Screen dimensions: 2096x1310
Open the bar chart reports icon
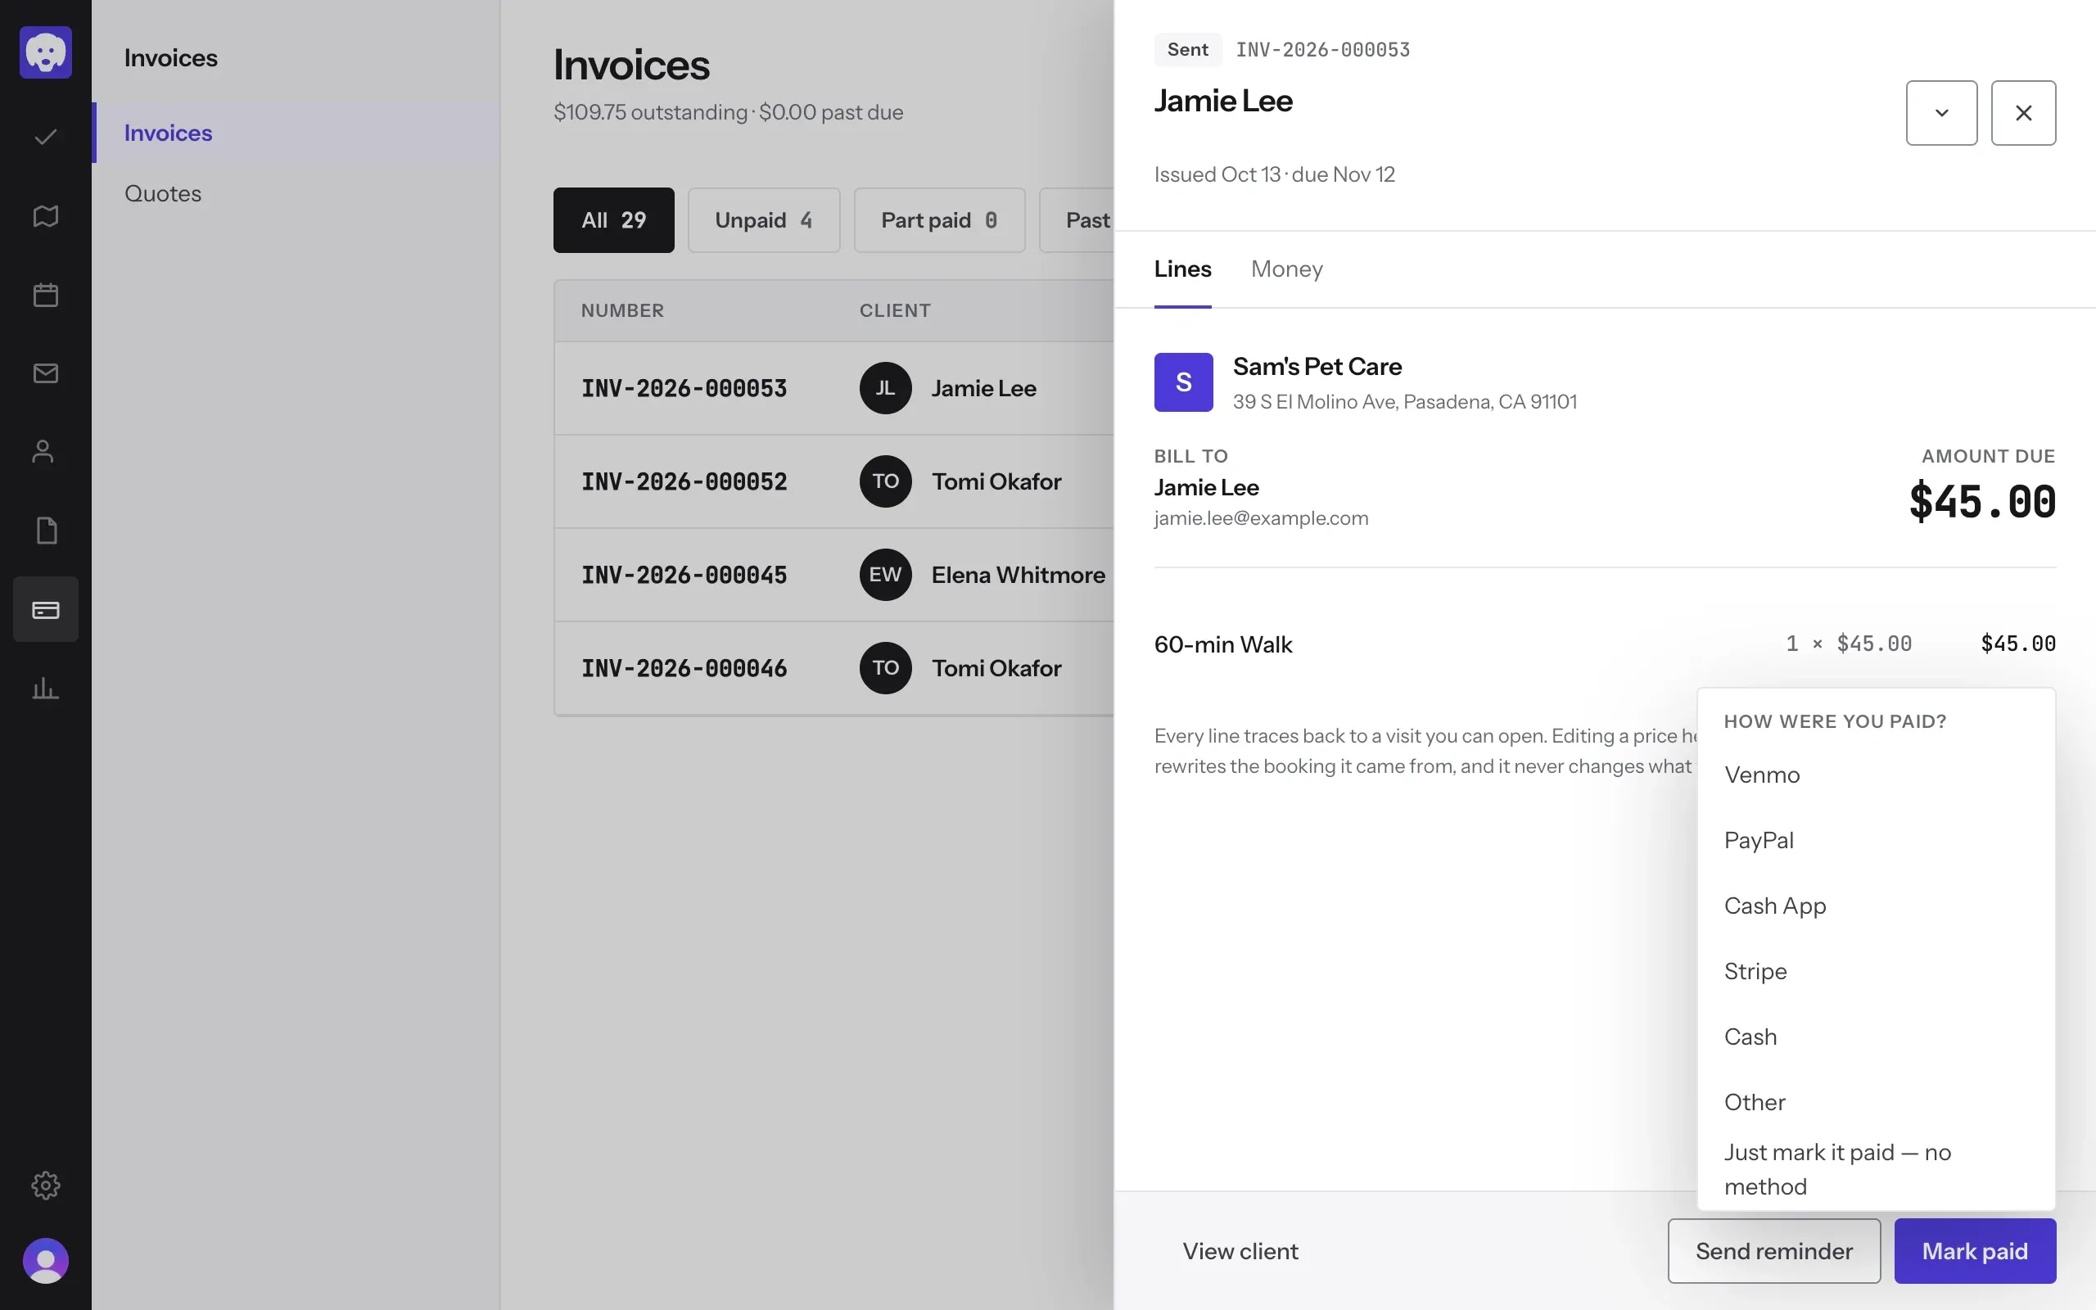tap(46, 688)
